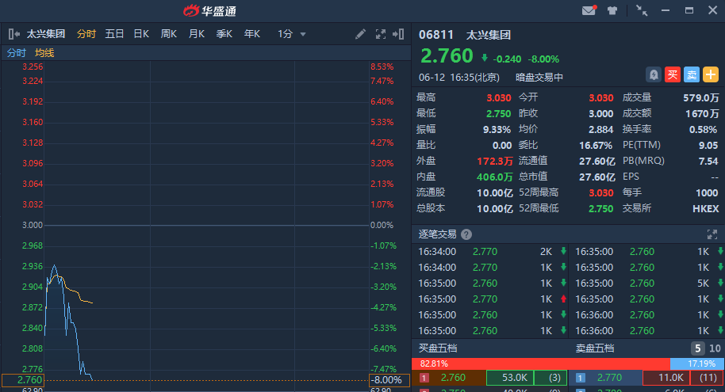This screenshot has width=725, height=392.
Task: Show 5 levels of order book
Action: 697,348
